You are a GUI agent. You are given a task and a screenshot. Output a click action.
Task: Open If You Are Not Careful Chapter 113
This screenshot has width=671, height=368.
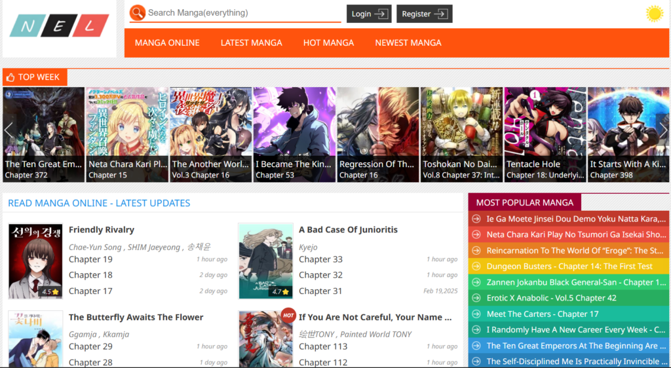point(323,346)
